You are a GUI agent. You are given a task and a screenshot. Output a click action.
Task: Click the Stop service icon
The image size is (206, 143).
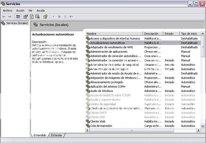pyautogui.click(x=59, y=17)
